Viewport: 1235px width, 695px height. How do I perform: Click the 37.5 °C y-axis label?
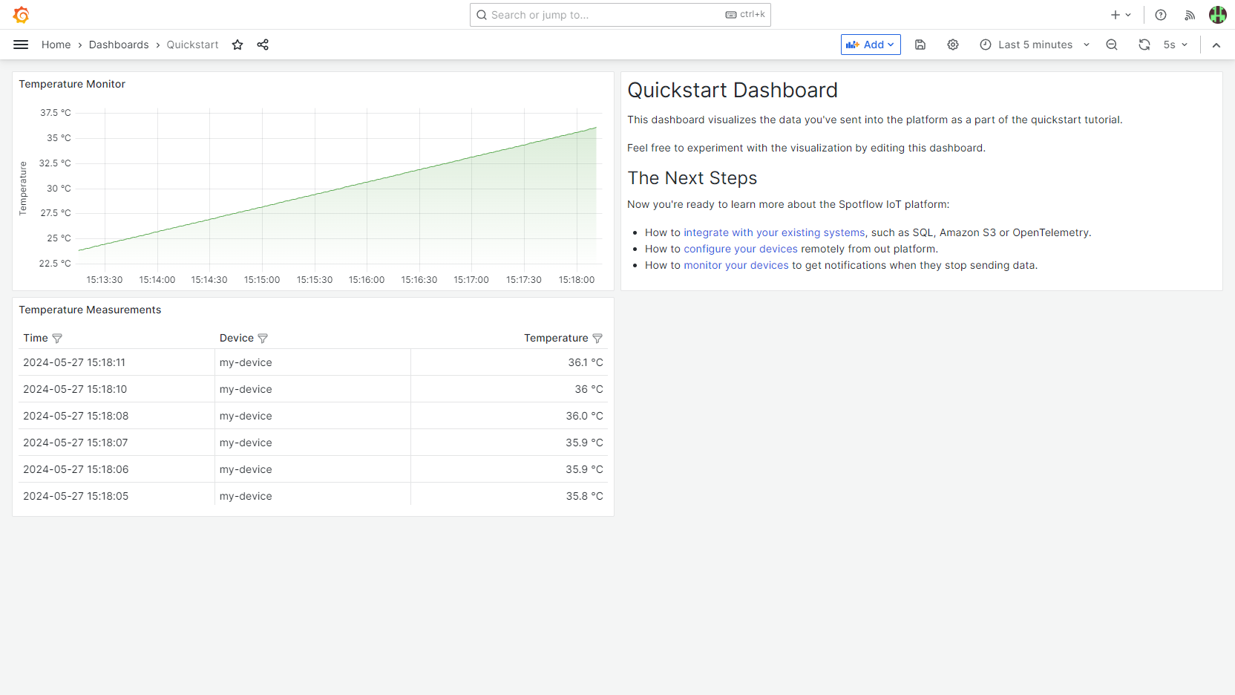(x=56, y=113)
